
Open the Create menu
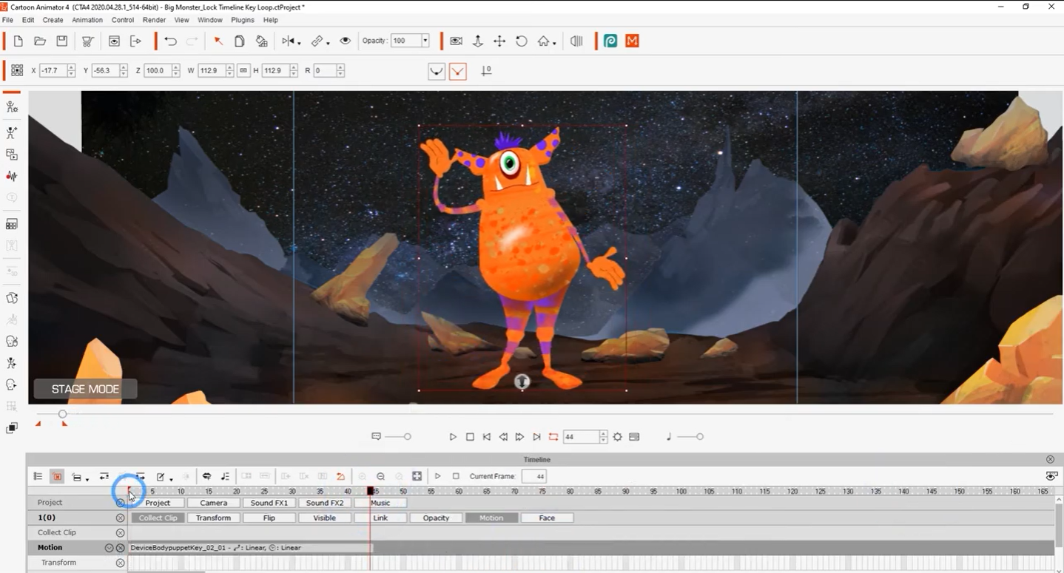point(53,20)
